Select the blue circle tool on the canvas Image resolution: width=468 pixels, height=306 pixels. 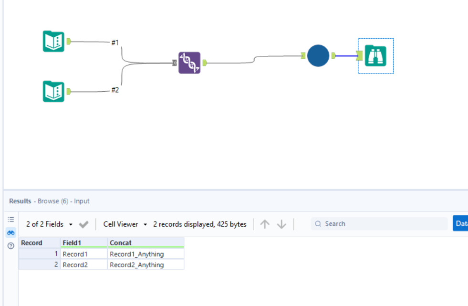pyautogui.click(x=318, y=56)
